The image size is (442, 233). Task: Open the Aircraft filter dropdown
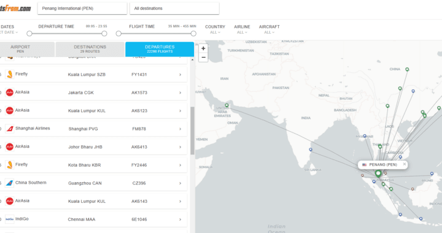[269, 29]
